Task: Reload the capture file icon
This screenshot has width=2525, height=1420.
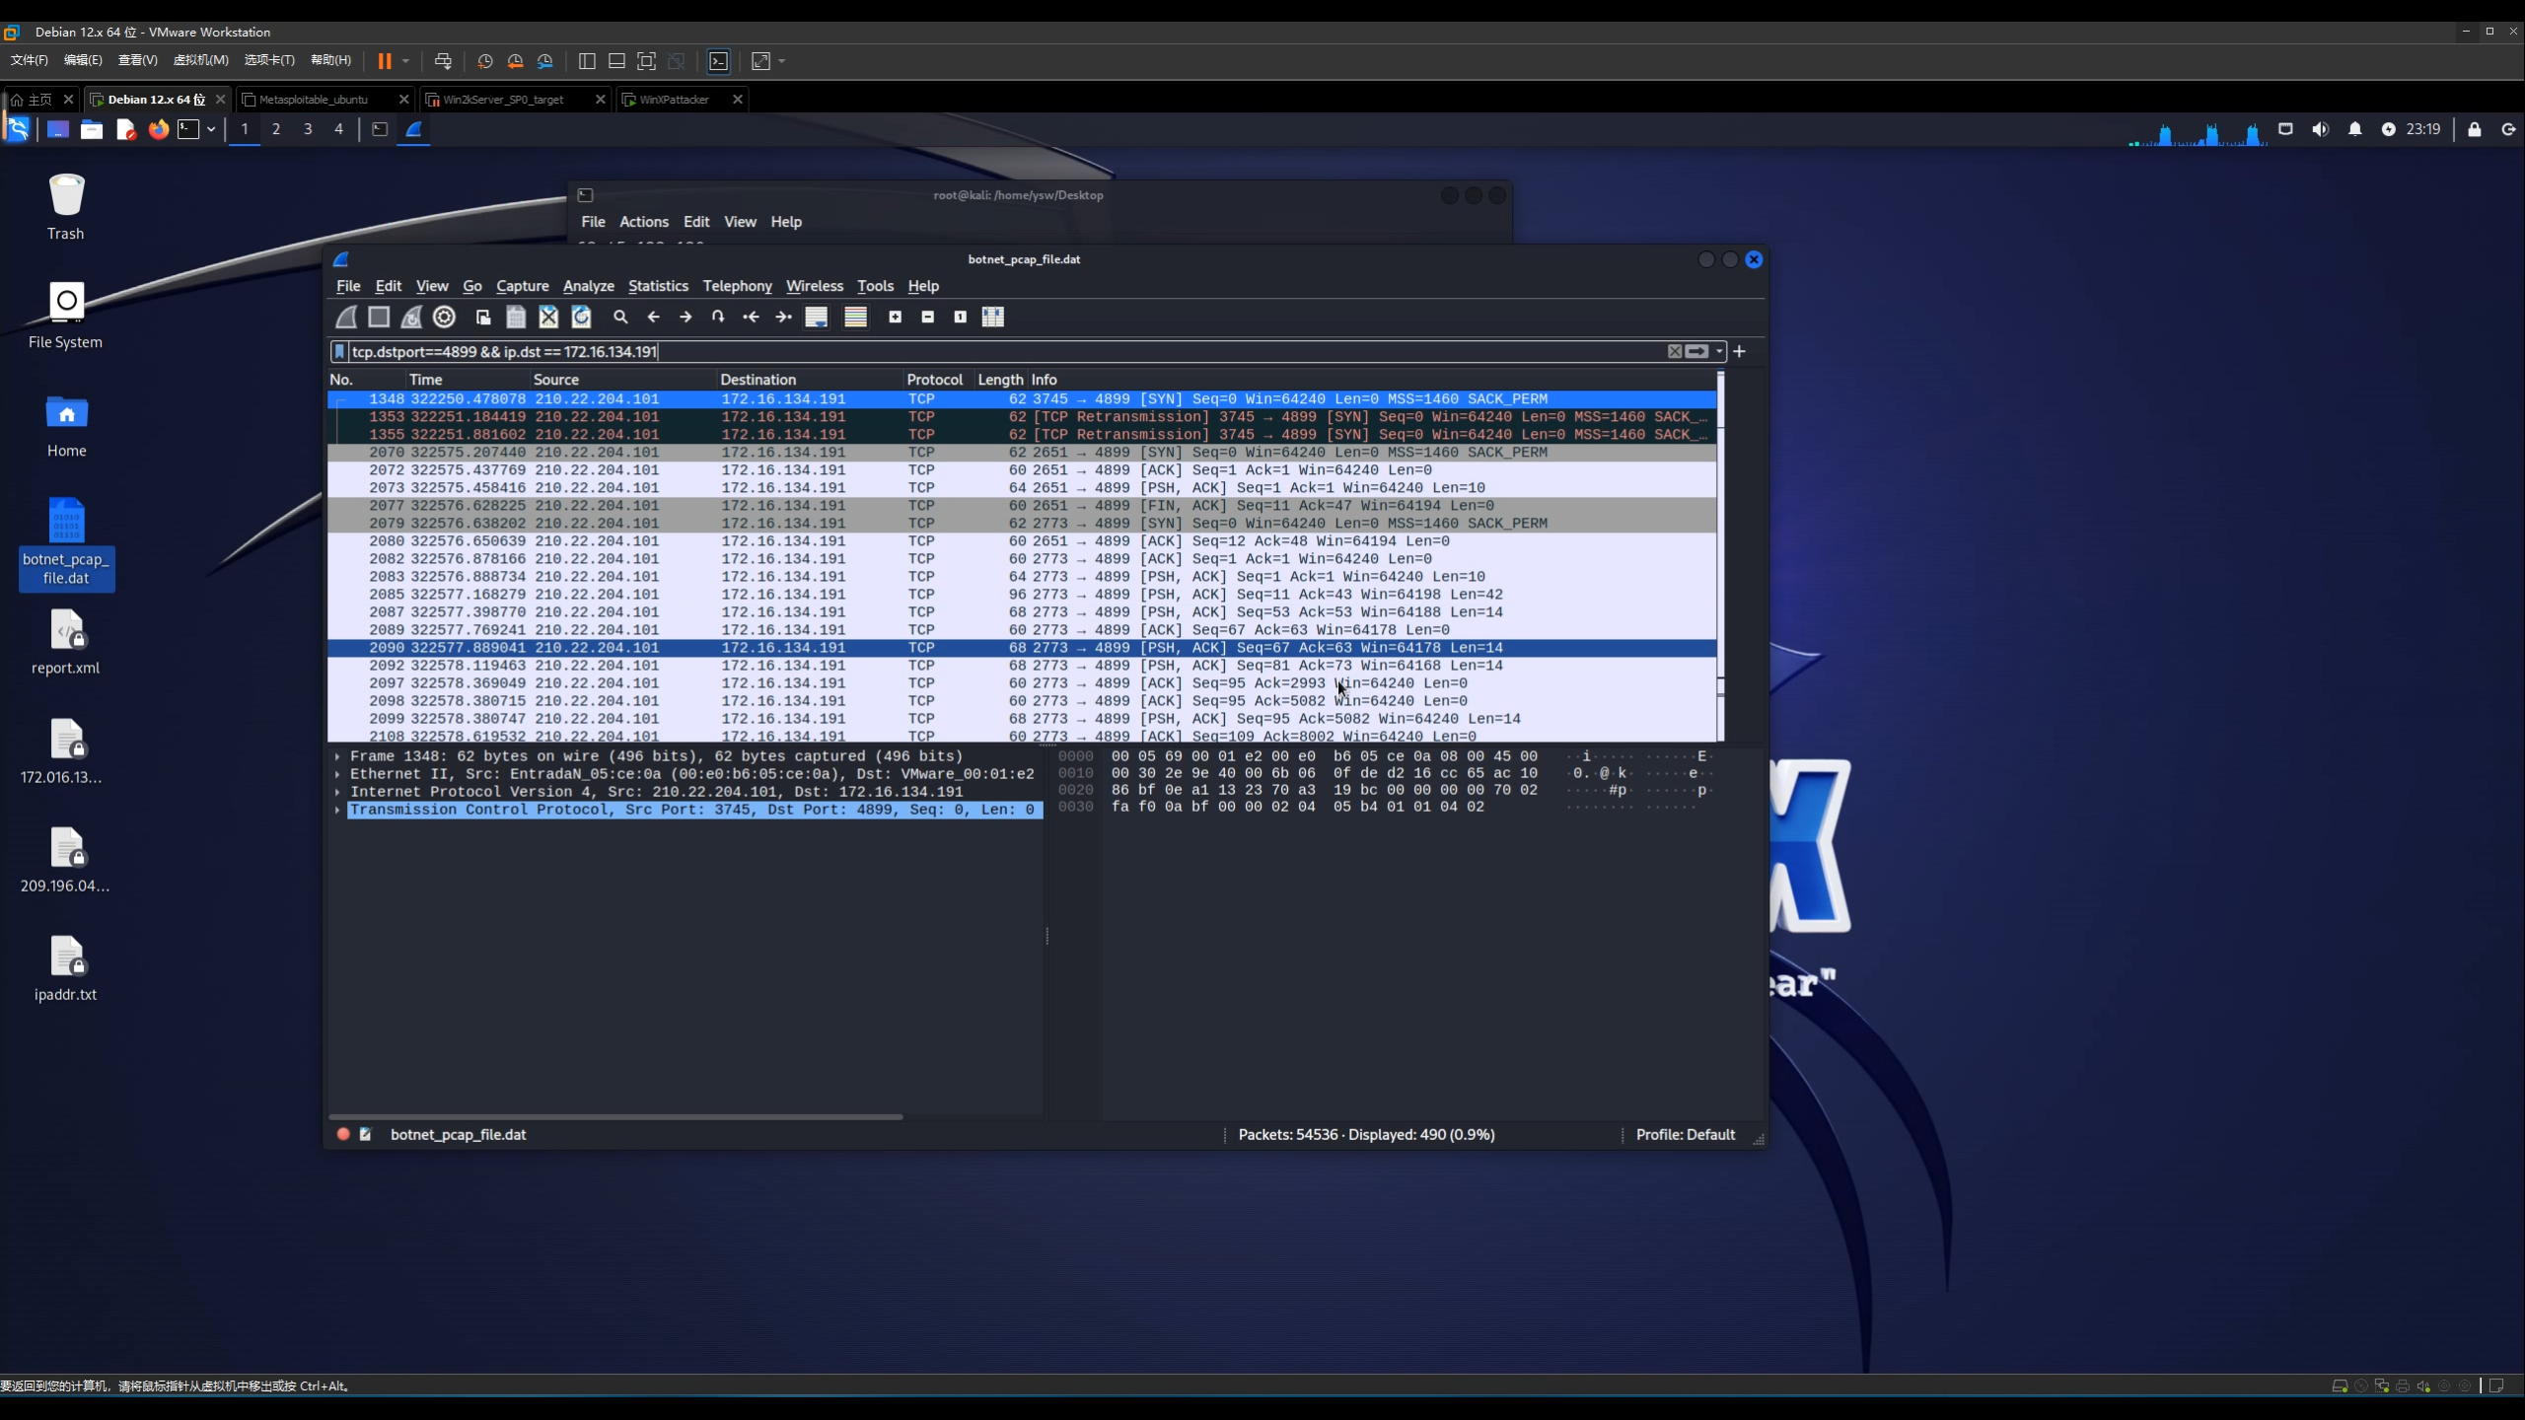Action: (x=581, y=317)
